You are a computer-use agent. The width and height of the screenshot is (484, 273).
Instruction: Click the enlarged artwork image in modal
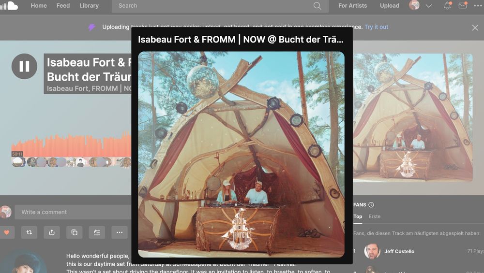241,154
